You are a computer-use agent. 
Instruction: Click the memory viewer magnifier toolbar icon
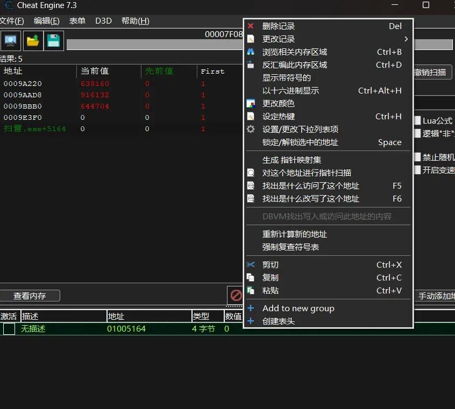click(11, 41)
